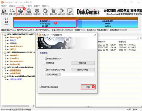Open the path dropdown in file panel

(x=138, y=38)
